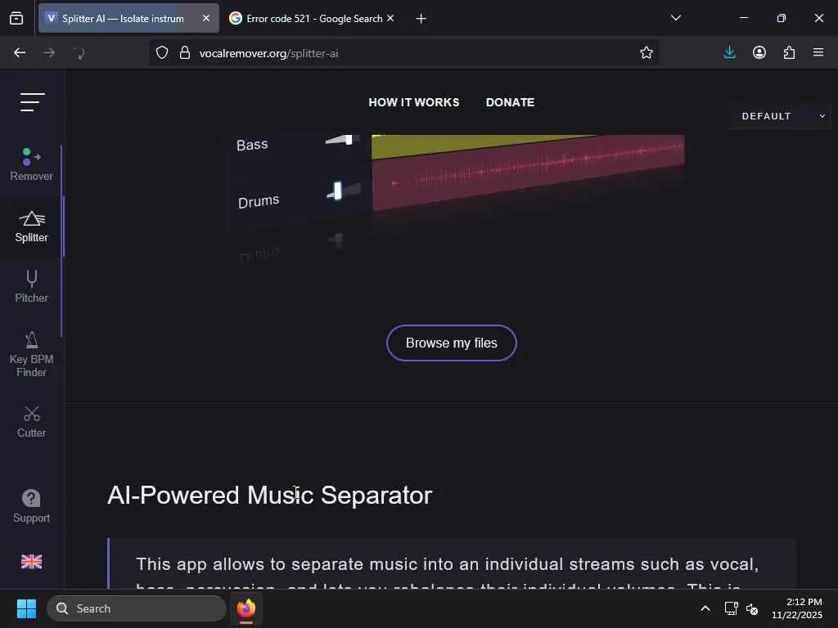Open the Pitcher tool

31,287
